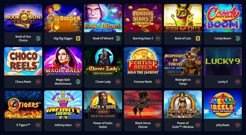Select the Black Horse Deluxe game image
Viewport: 246px width, 135px height.
(143, 105)
